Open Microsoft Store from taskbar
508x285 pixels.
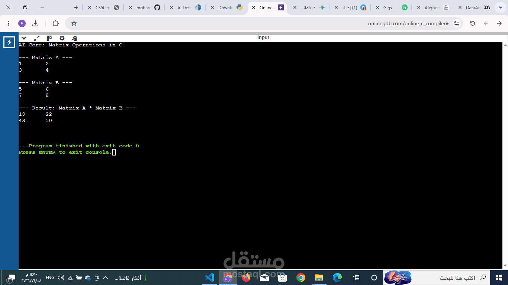point(282,278)
